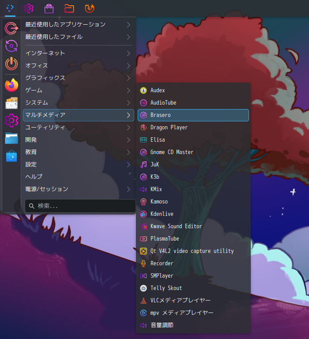Launch Kwave Sound Editor entry

193,226
